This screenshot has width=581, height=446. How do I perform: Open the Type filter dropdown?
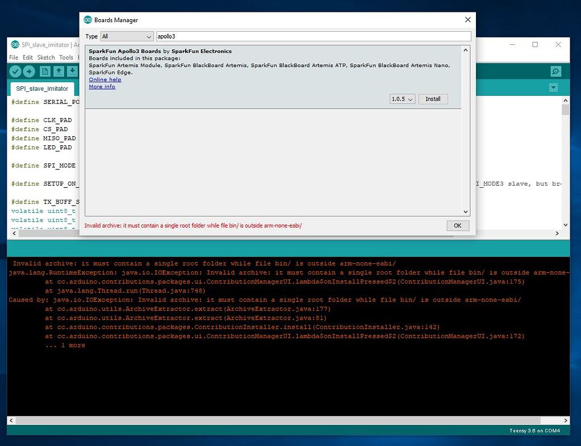click(126, 36)
